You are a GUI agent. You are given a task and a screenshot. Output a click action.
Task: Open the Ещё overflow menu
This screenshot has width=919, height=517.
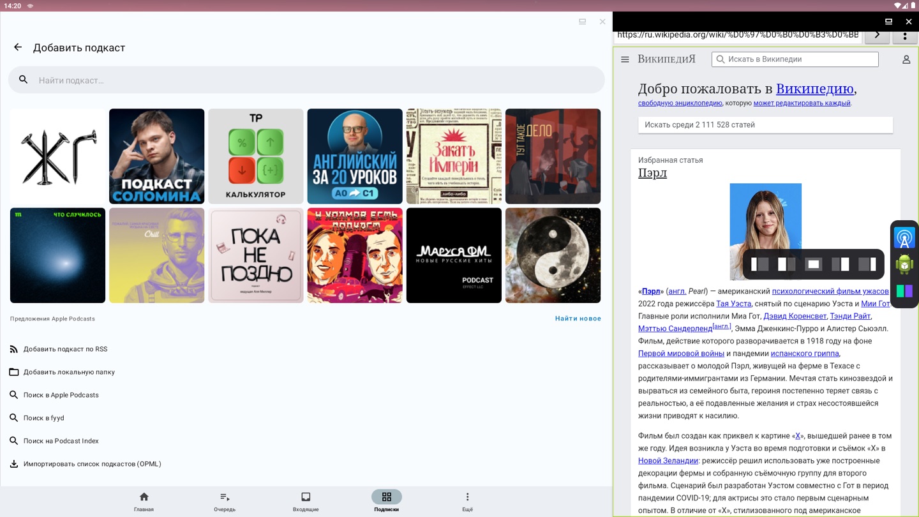coord(467,502)
